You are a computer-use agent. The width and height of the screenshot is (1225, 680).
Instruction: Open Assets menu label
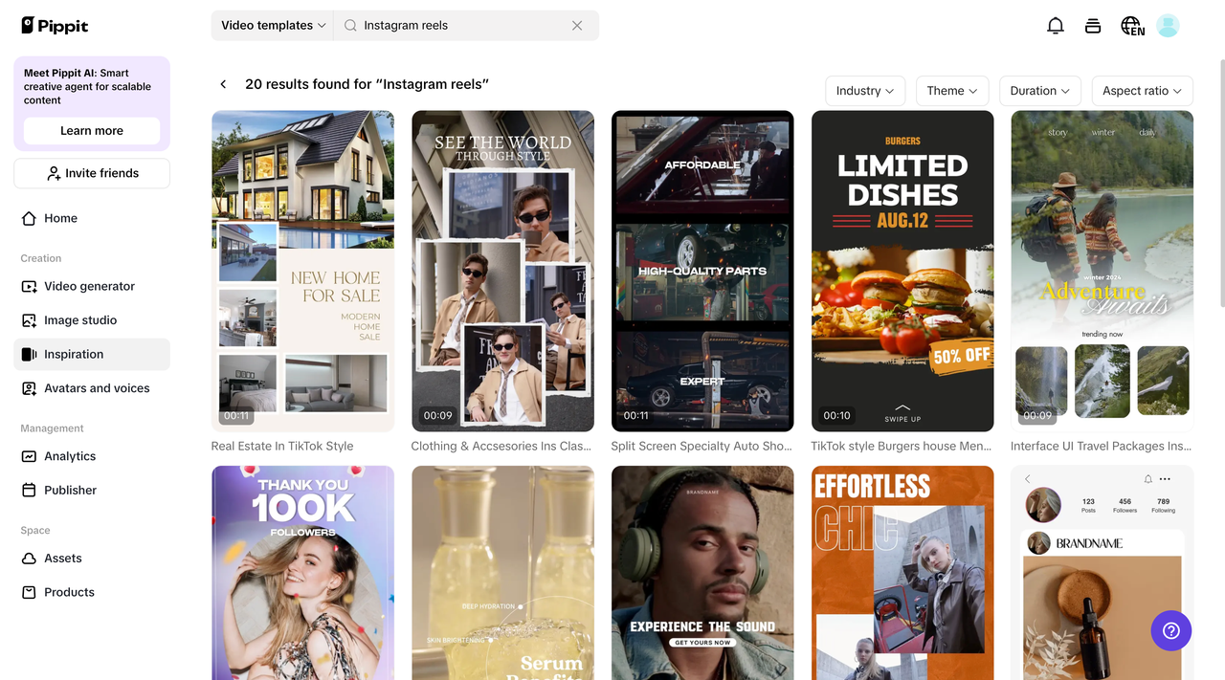pyautogui.click(x=63, y=559)
